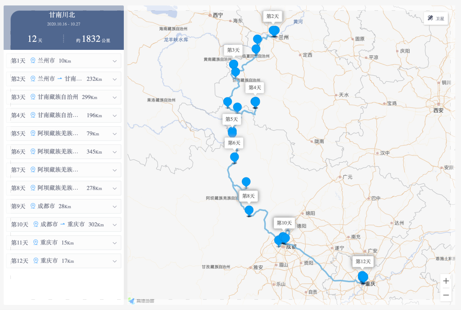
Task: Expand the 第1天 兰州市 itinerary row
Action: (x=115, y=61)
